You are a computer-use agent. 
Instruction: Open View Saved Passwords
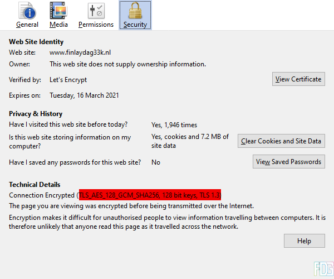(x=288, y=162)
